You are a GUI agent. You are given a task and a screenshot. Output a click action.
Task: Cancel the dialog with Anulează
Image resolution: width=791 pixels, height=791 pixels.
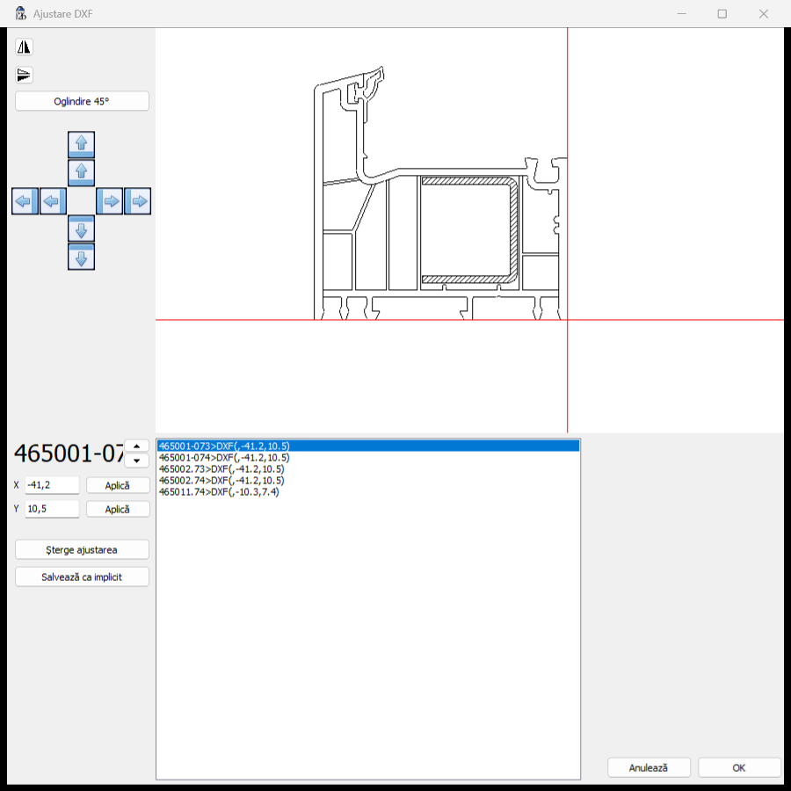(649, 768)
